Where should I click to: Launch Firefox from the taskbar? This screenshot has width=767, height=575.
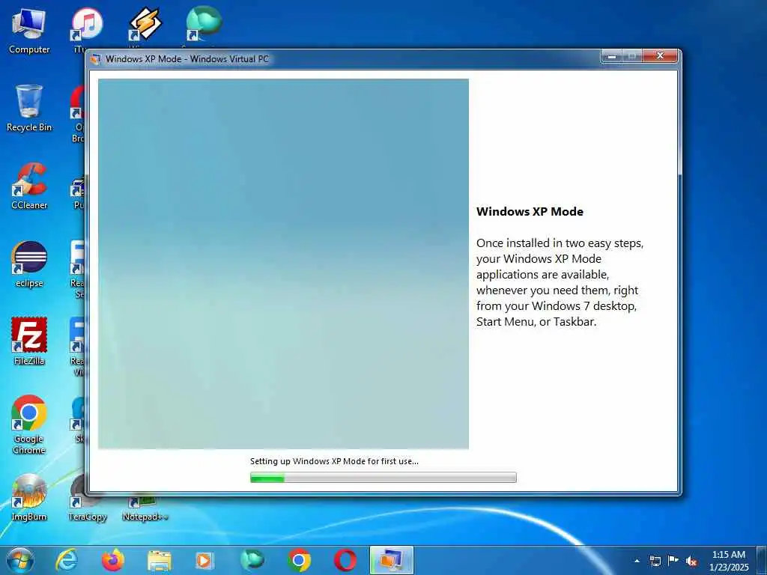(113, 560)
